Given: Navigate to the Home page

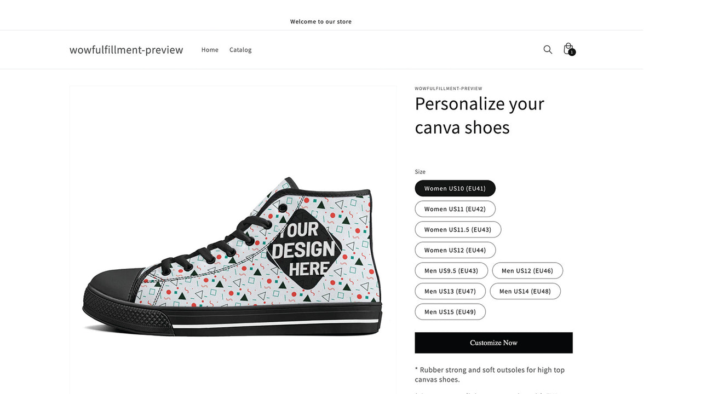Looking at the screenshot, I should 210,49.
